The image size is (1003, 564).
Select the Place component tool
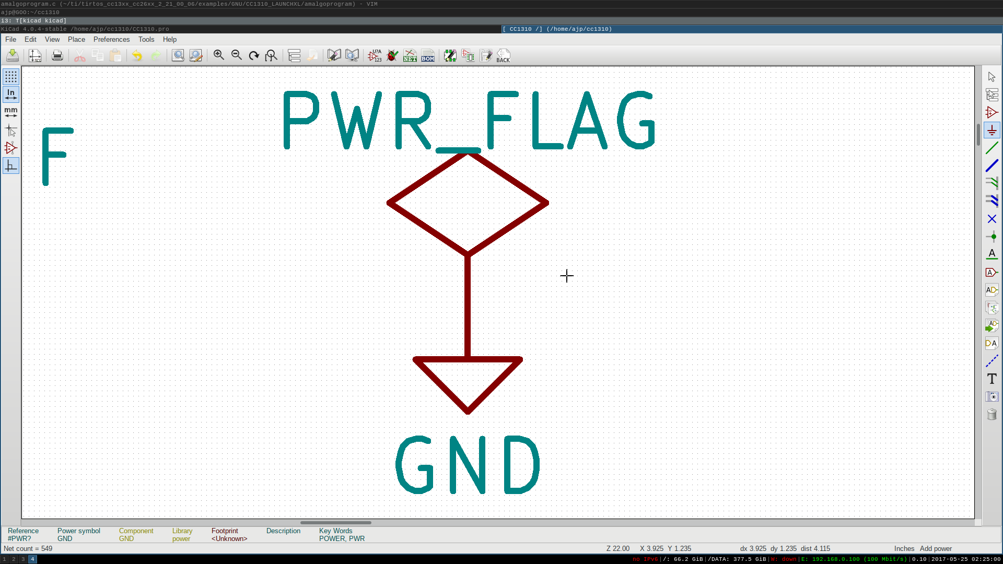coord(992,112)
